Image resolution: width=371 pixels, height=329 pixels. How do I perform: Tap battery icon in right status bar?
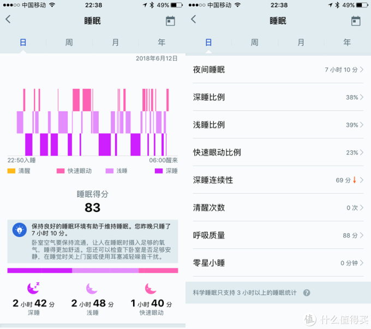(x=362, y=5)
